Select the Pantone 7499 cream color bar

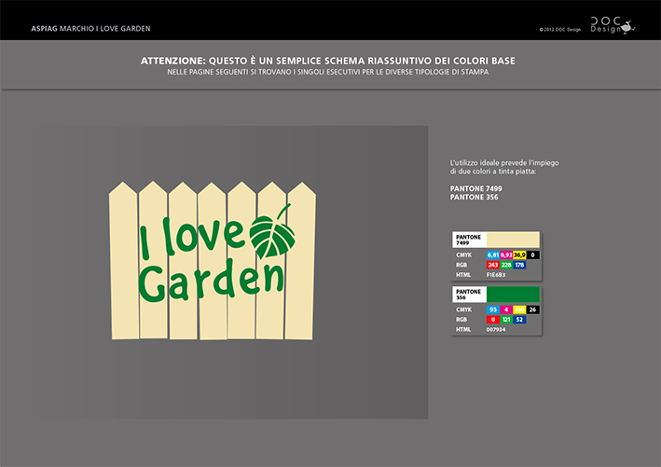tap(513, 240)
